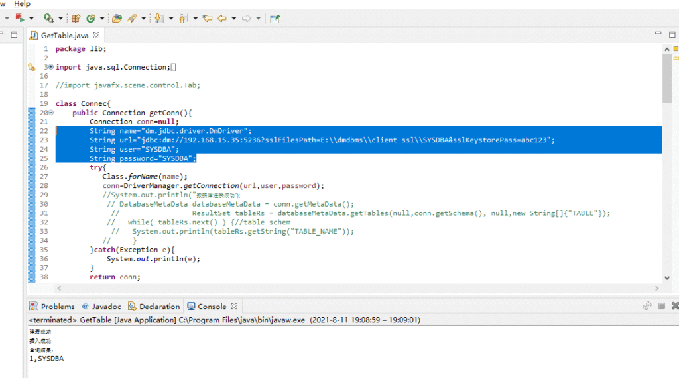Click the Pin Editor toolbar icon

coord(274,19)
